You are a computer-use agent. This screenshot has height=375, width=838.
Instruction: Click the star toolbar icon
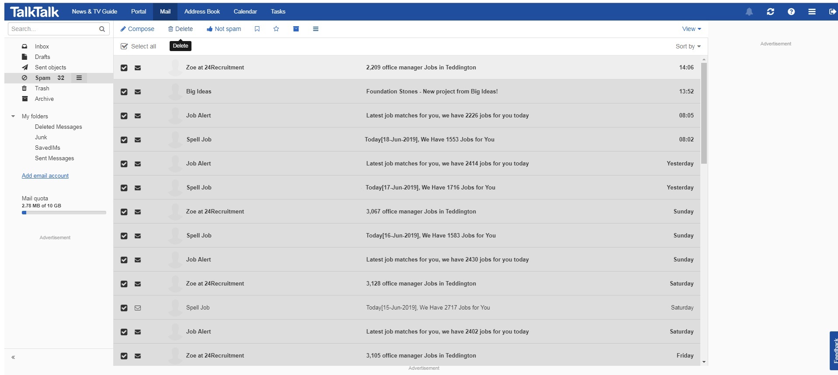coord(276,29)
